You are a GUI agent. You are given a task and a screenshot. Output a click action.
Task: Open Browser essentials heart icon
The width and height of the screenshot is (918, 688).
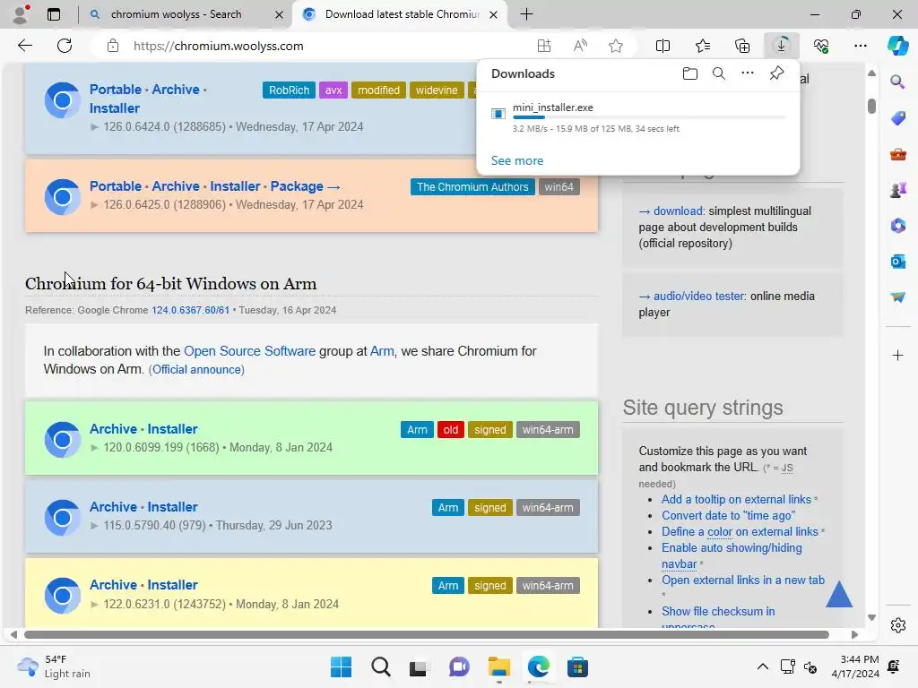pos(821,46)
